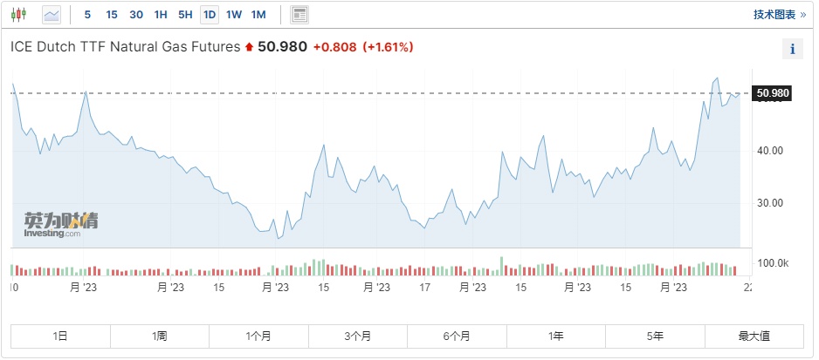819x360 pixels.
Task: Switch to 1H interval
Action: 161,15
